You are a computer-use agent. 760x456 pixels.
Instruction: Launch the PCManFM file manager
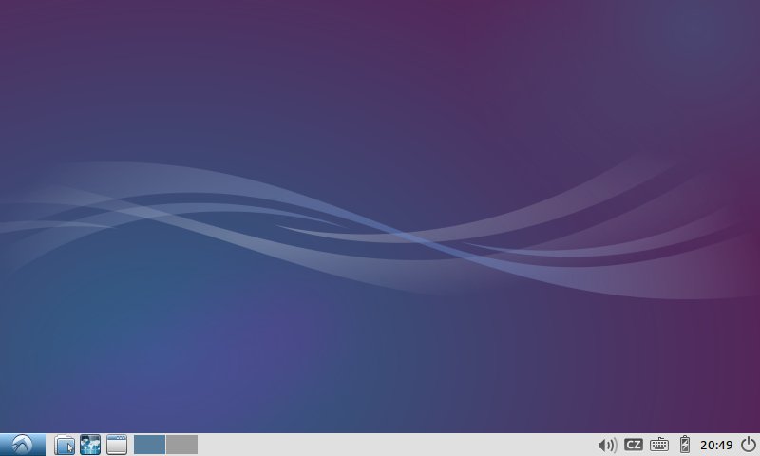[65, 445]
